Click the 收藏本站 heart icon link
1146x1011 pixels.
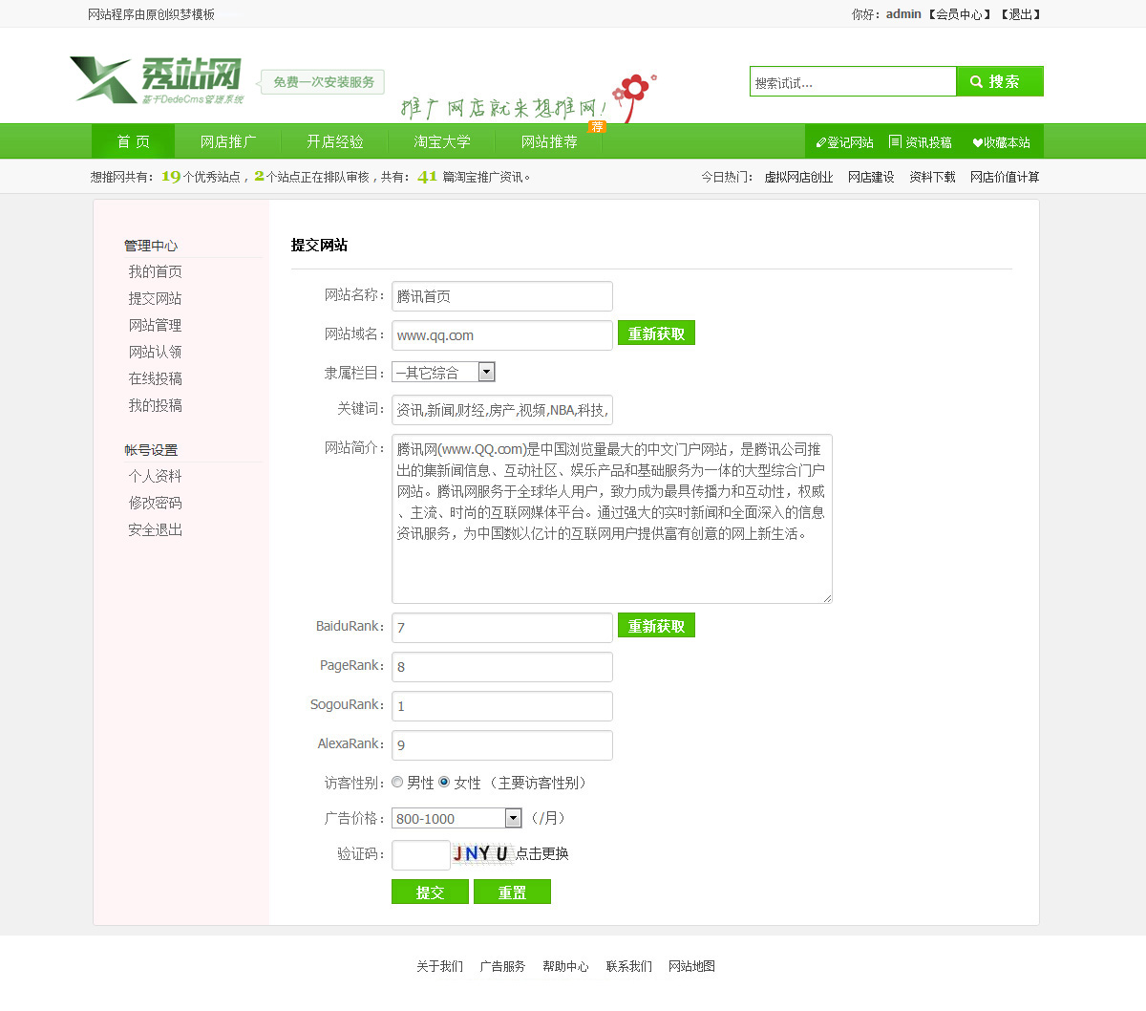(1001, 142)
